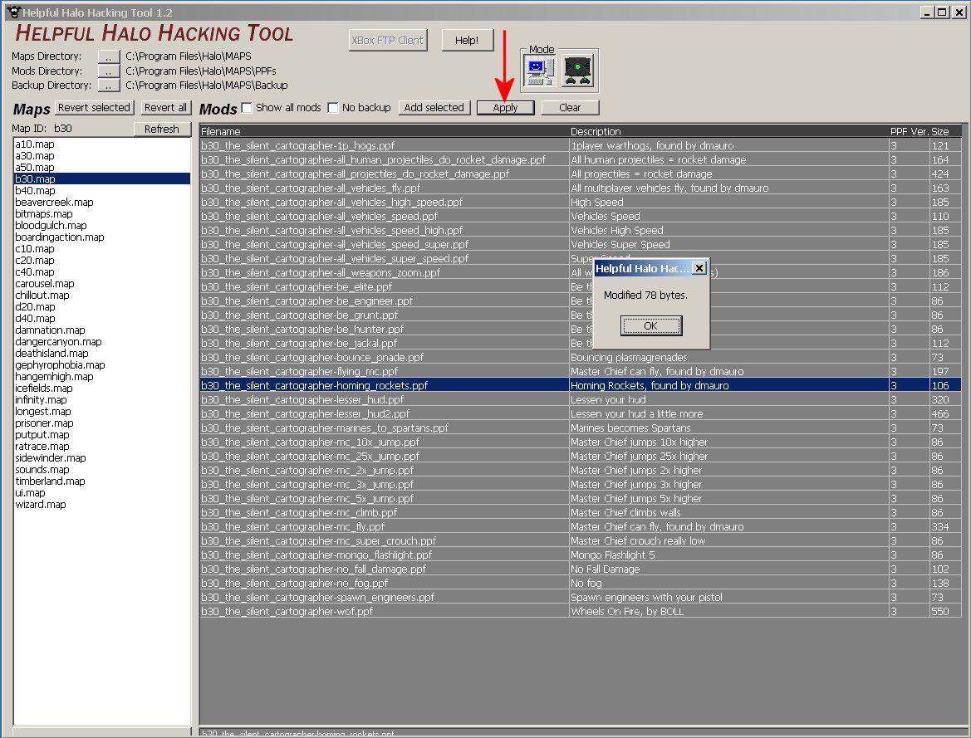Select the homing_rockets.ppf mod
971x738 pixels.
click(581, 385)
